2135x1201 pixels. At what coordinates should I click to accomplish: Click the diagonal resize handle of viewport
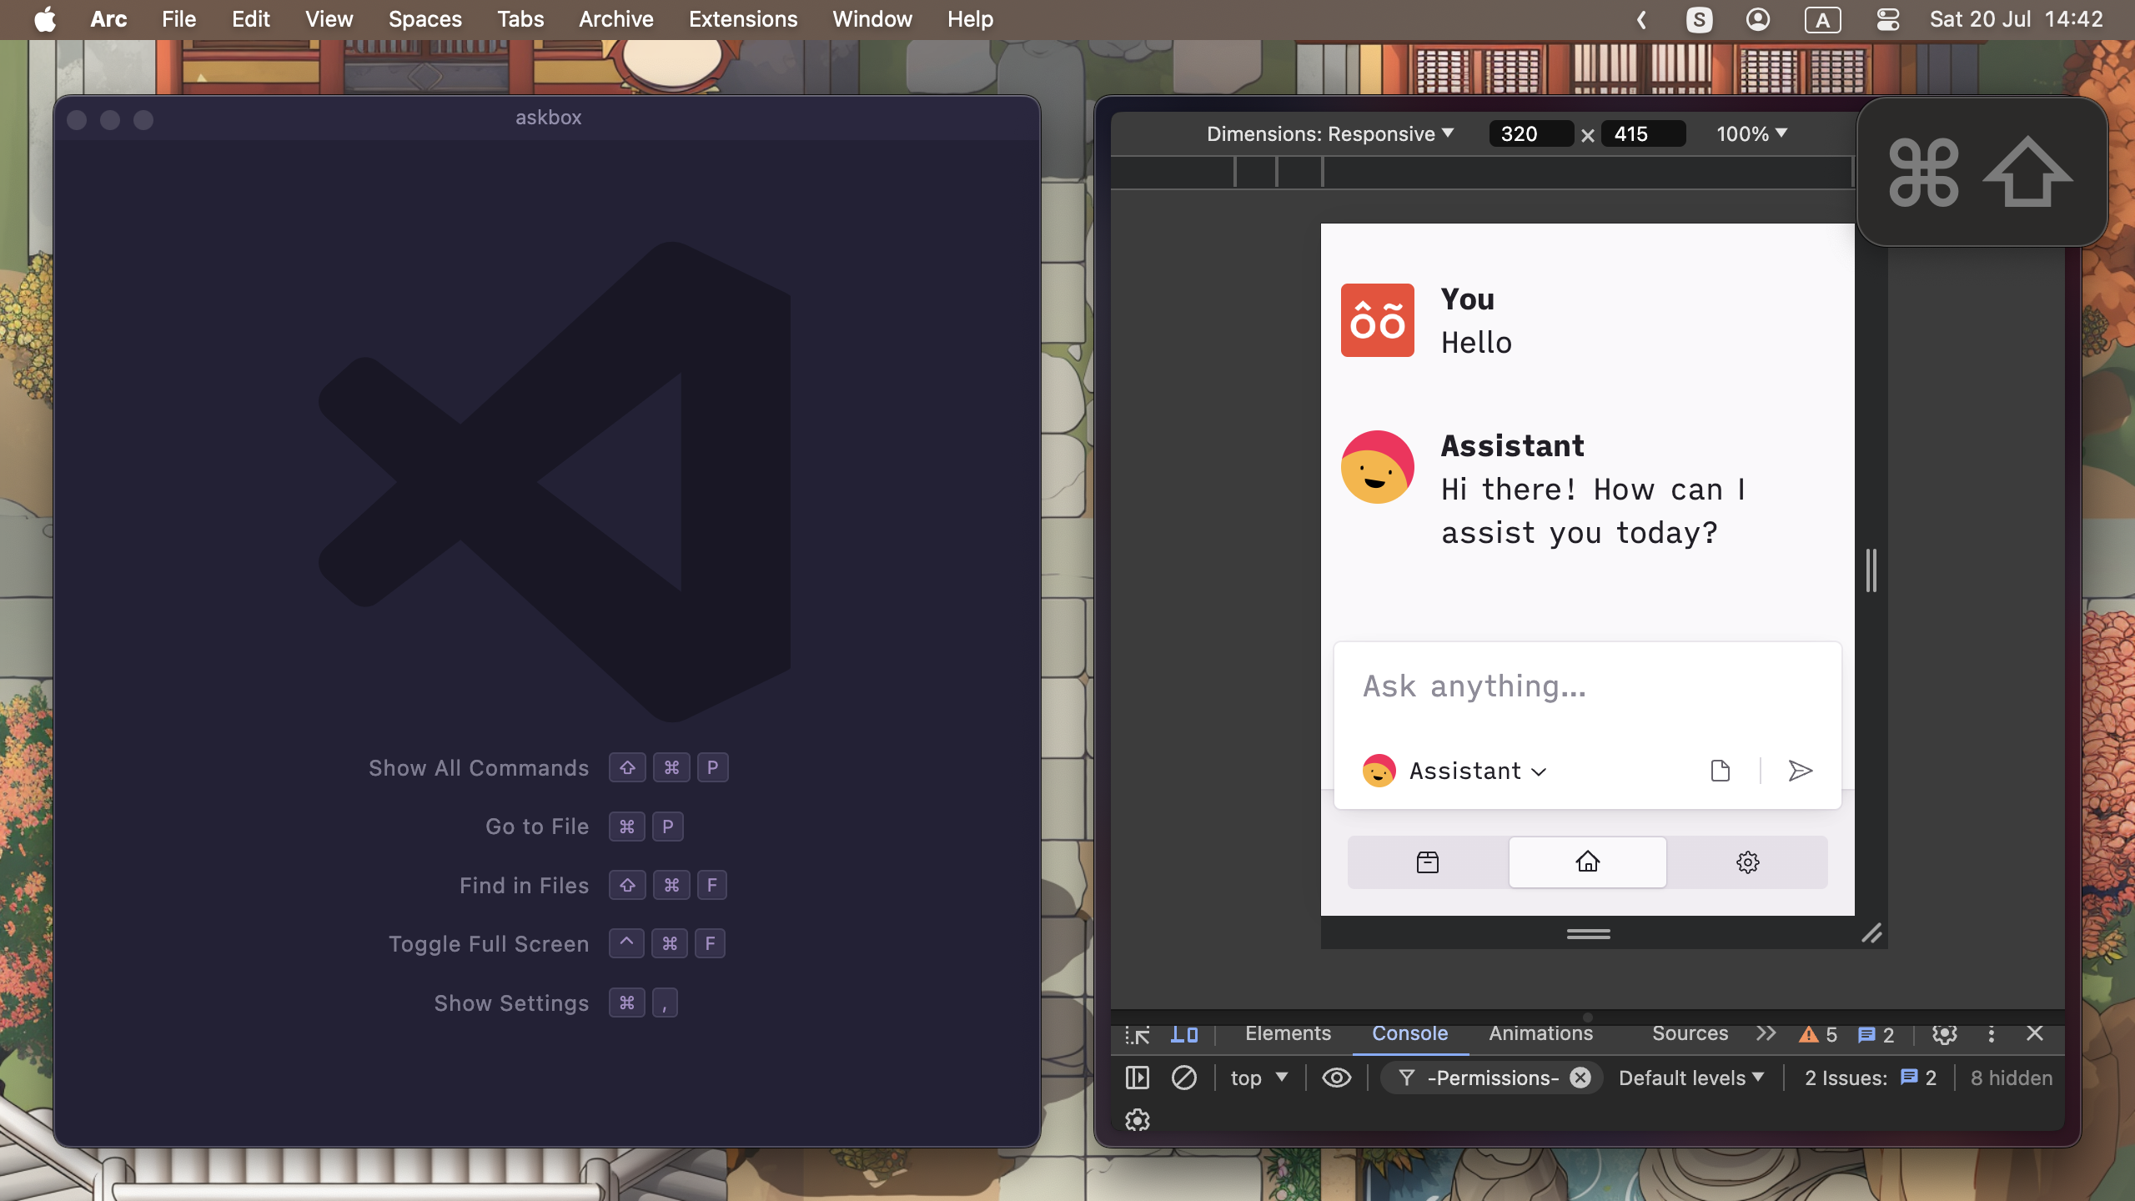tap(1871, 933)
